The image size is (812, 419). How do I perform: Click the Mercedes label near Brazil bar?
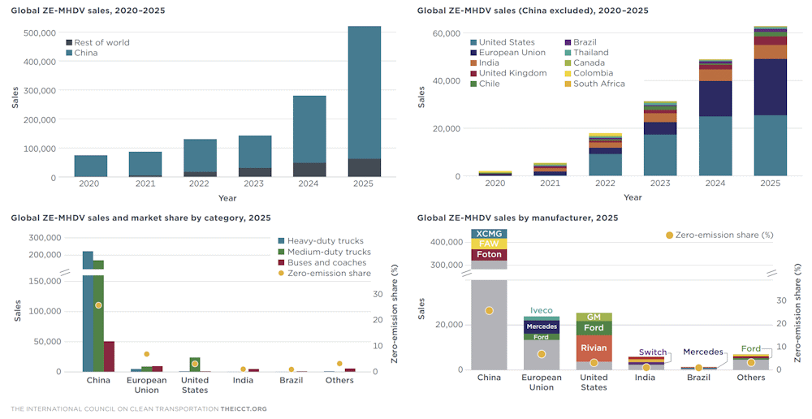click(x=702, y=352)
